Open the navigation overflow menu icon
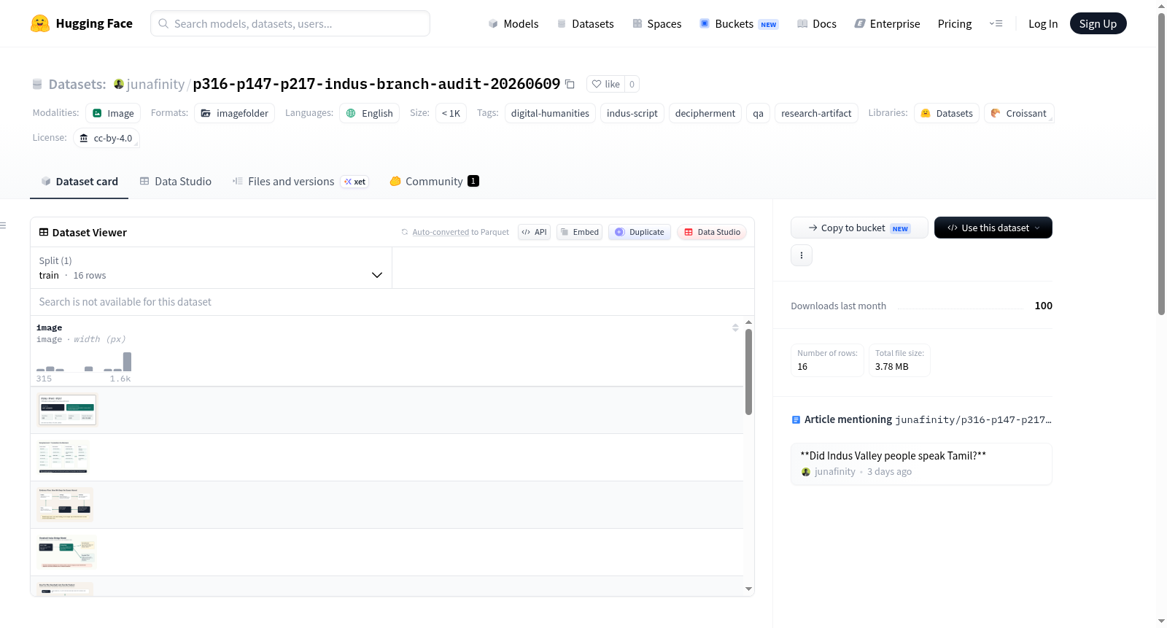 (x=996, y=23)
